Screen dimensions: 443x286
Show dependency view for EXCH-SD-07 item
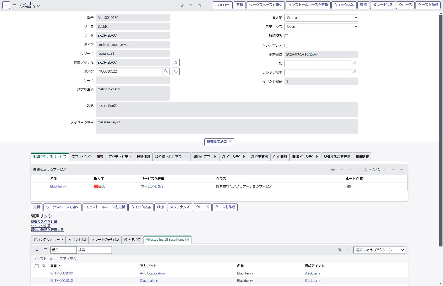click(x=176, y=62)
